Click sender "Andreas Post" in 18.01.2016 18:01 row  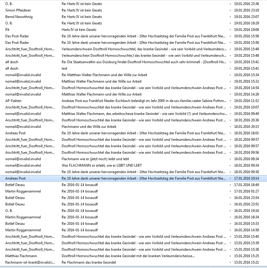pos(15,133)
